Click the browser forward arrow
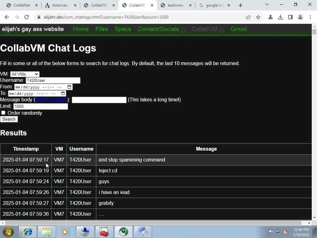This screenshot has height=238, width=317. point(17,17)
